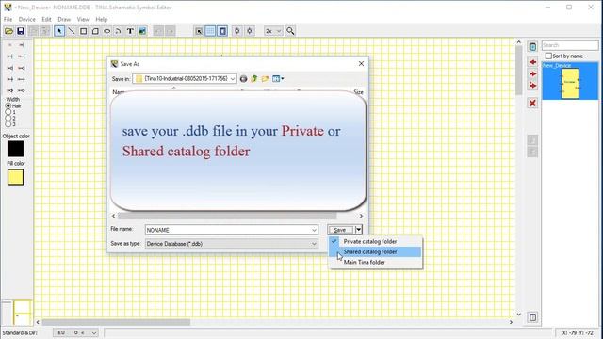Open the View menu
The image size is (603, 339).
click(x=83, y=19)
